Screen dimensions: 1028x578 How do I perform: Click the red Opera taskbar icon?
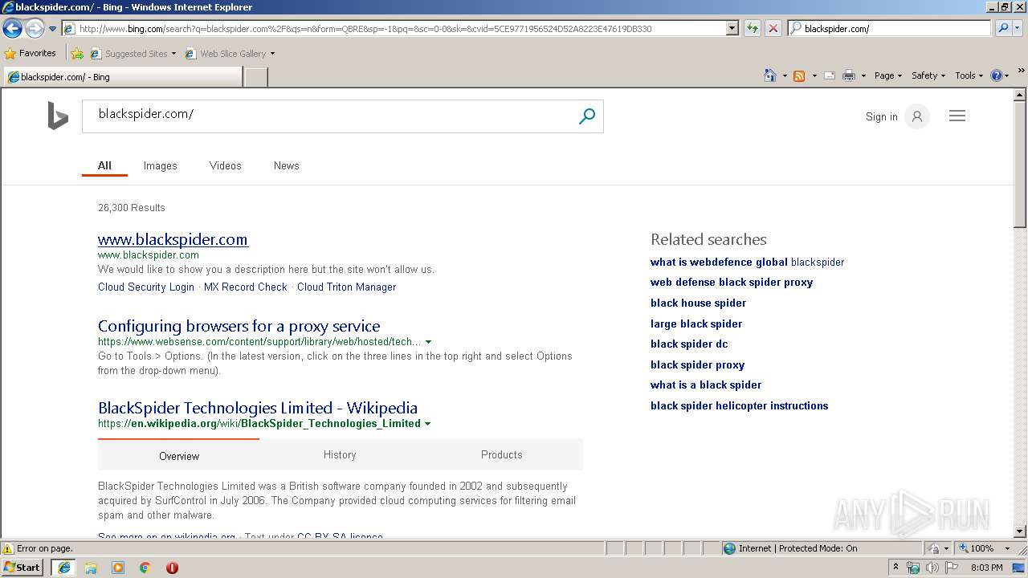(172, 568)
